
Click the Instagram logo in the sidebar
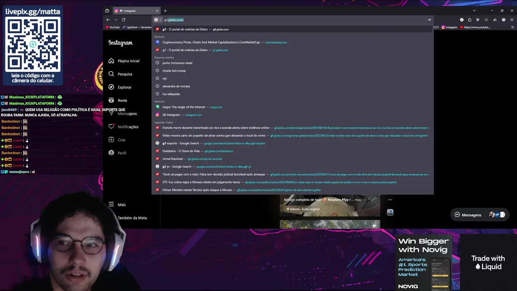120,43
